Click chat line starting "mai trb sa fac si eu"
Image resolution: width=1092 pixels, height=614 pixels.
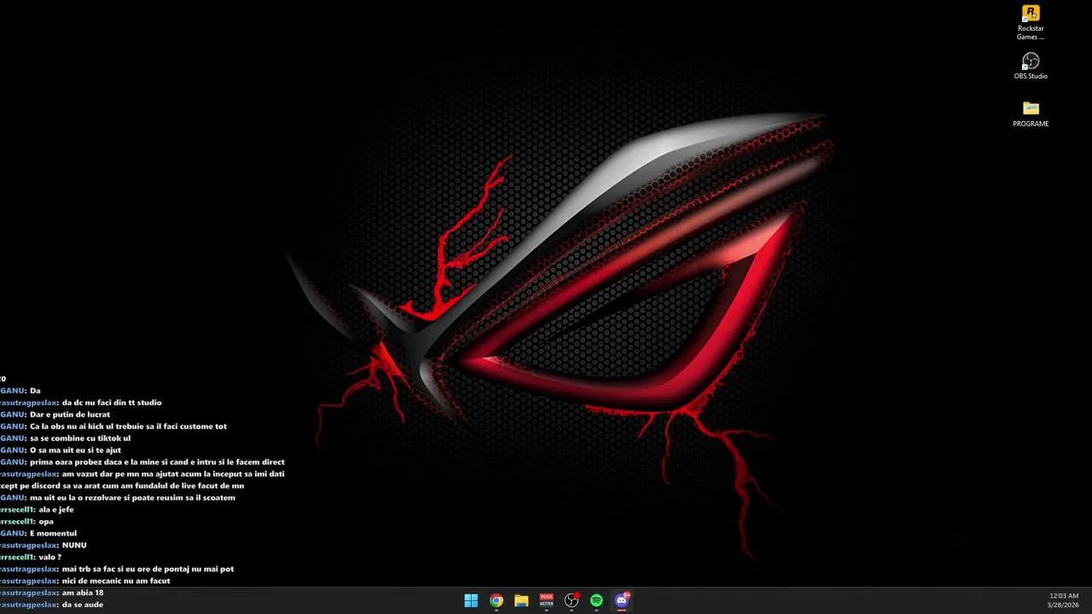[x=148, y=569]
